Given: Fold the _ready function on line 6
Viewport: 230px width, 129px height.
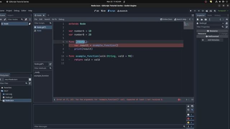Looking at the screenshot, I should [x=67, y=42].
